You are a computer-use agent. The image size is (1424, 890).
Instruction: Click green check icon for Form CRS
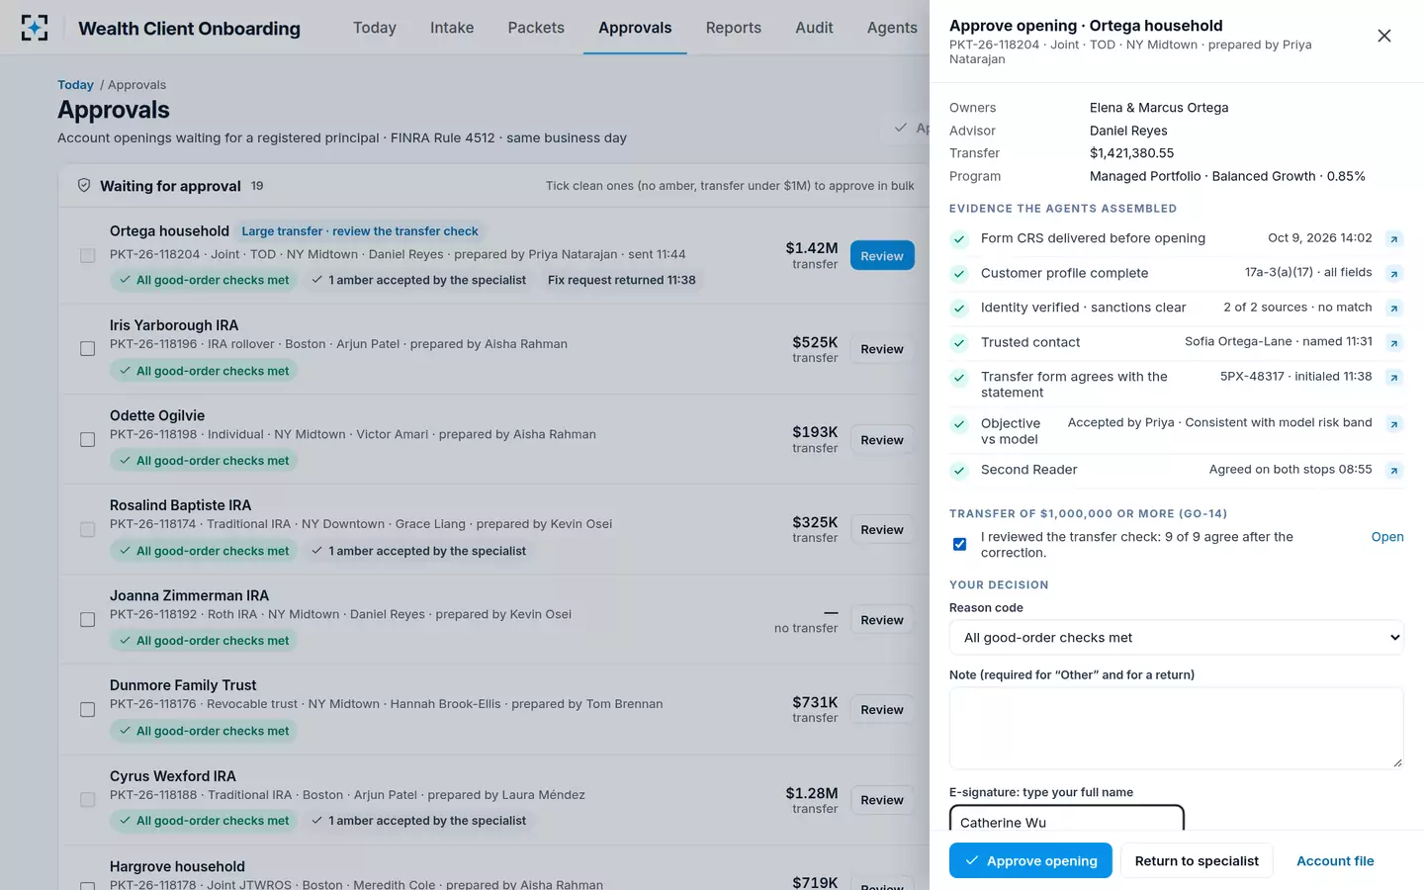(x=959, y=239)
